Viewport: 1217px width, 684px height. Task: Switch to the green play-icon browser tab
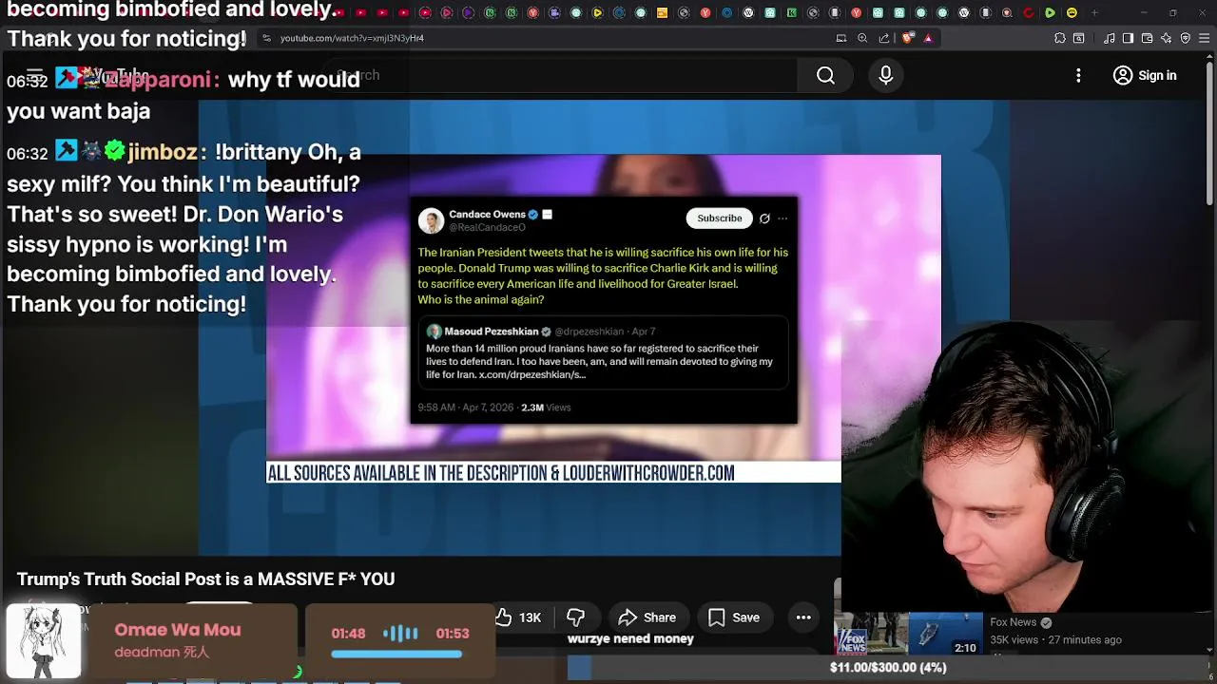[x=1050, y=12]
